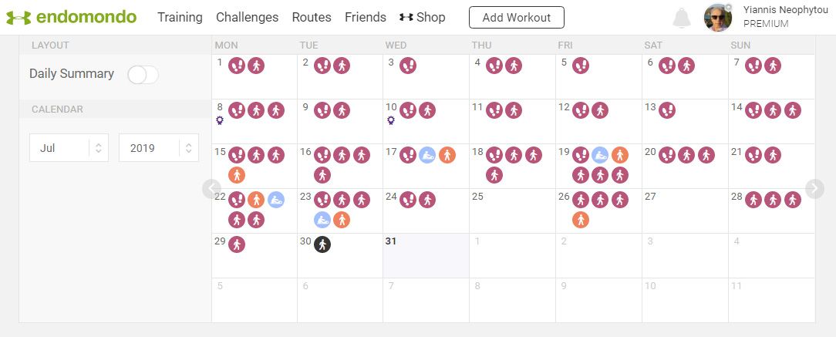Open the blue rowing workout on July 22

[275, 200]
